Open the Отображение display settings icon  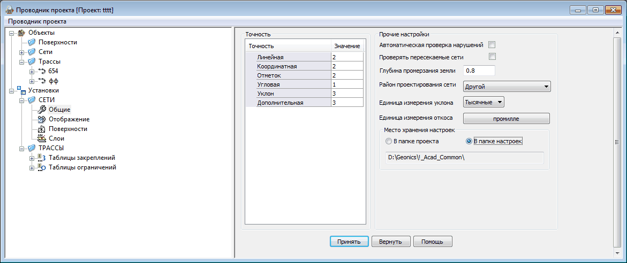click(42, 119)
